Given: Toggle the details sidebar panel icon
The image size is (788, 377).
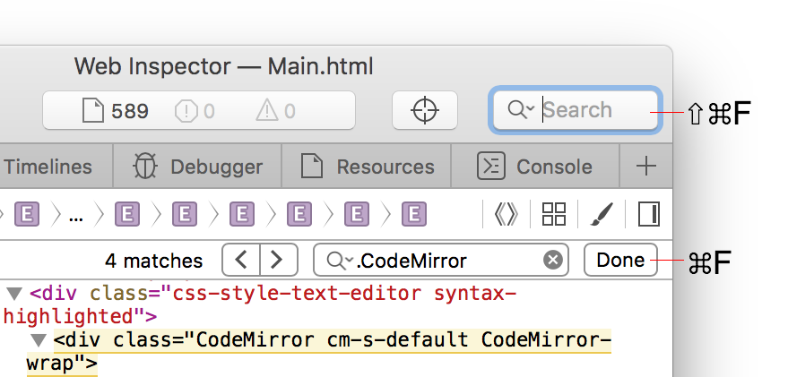Looking at the screenshot, I should click(x=649, y=214).
